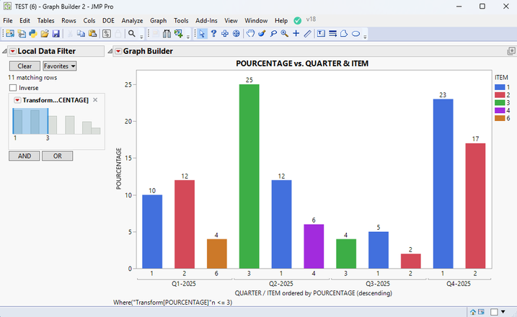Select the lasso tool

pos(273,34)
